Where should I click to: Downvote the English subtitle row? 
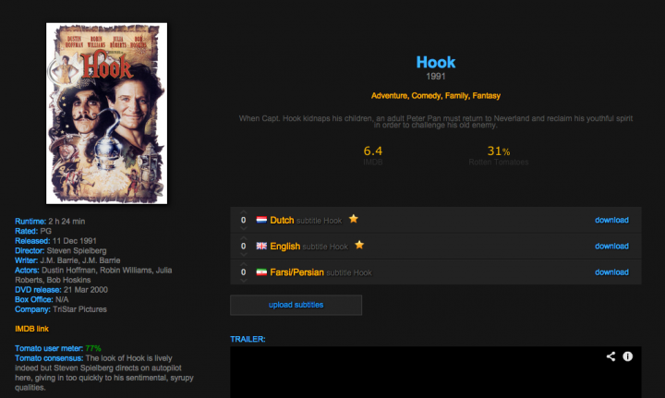(x=244, y=254)
